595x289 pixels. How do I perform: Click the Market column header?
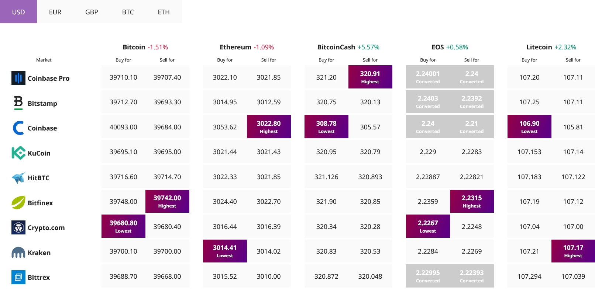[x=44, y=60]
